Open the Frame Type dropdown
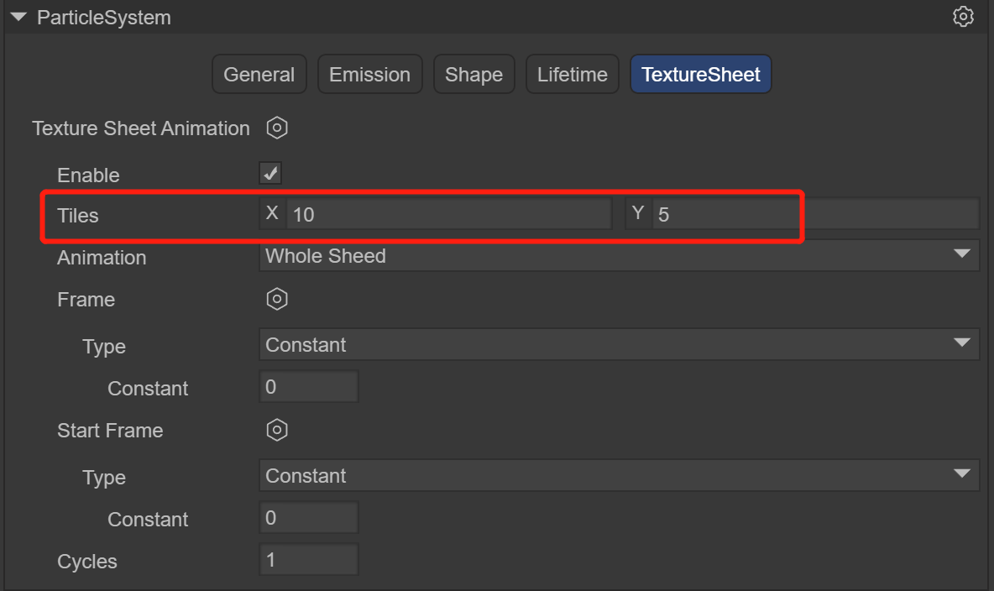Viewport: 994px width, 591px height. (619, 345)
